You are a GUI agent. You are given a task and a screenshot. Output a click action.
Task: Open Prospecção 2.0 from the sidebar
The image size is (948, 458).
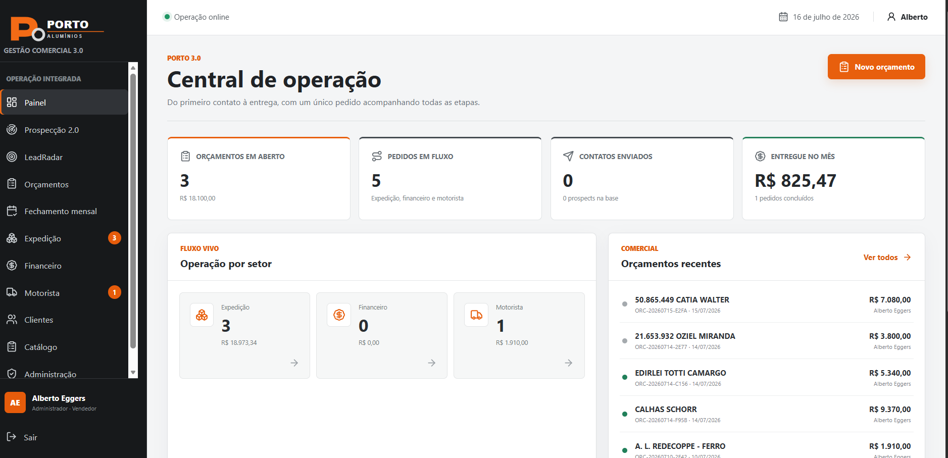(x=64, y=130)
